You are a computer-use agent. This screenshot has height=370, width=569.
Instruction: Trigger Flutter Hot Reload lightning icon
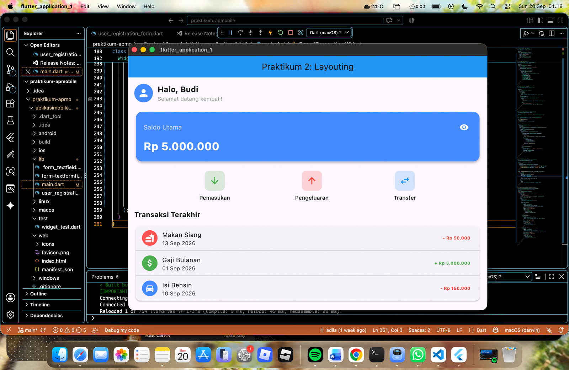(x=270, y=33)
